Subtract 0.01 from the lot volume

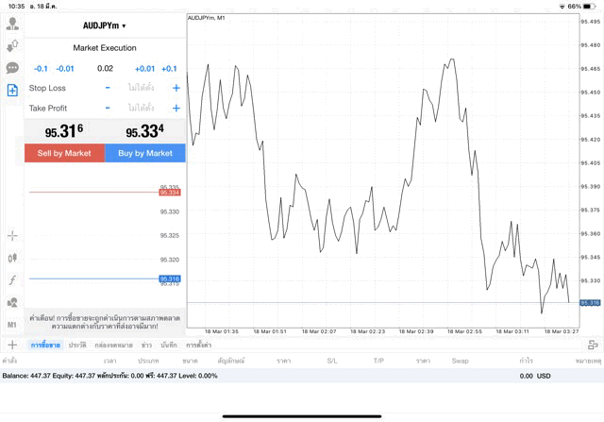click(x=65, y=68)
